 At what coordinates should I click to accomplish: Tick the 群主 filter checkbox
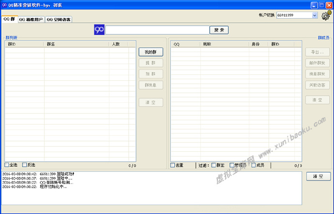(x=213, y=165)
